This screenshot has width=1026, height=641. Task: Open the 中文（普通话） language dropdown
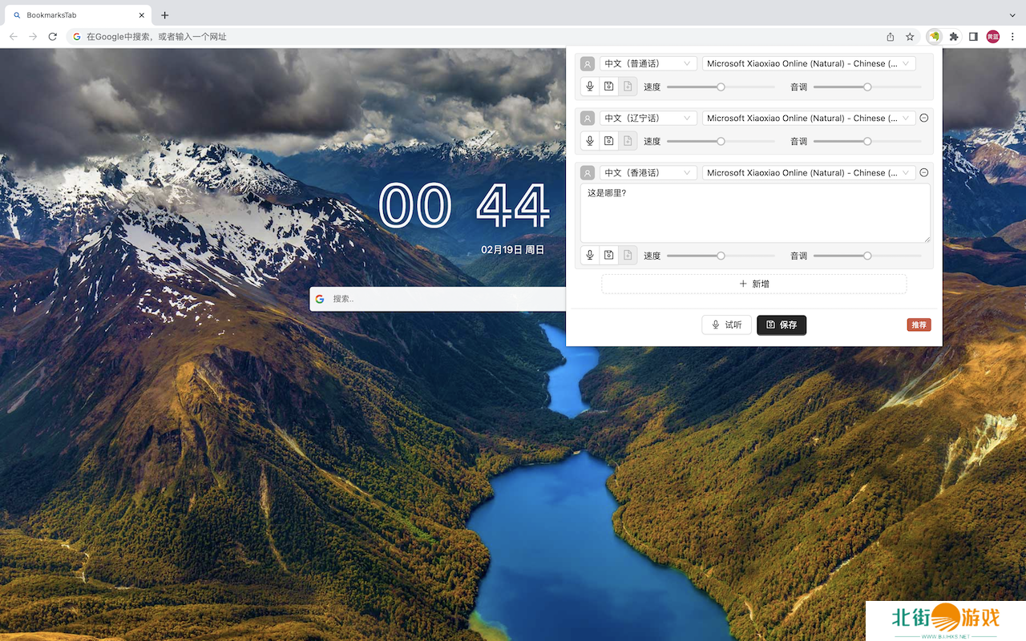648,64
